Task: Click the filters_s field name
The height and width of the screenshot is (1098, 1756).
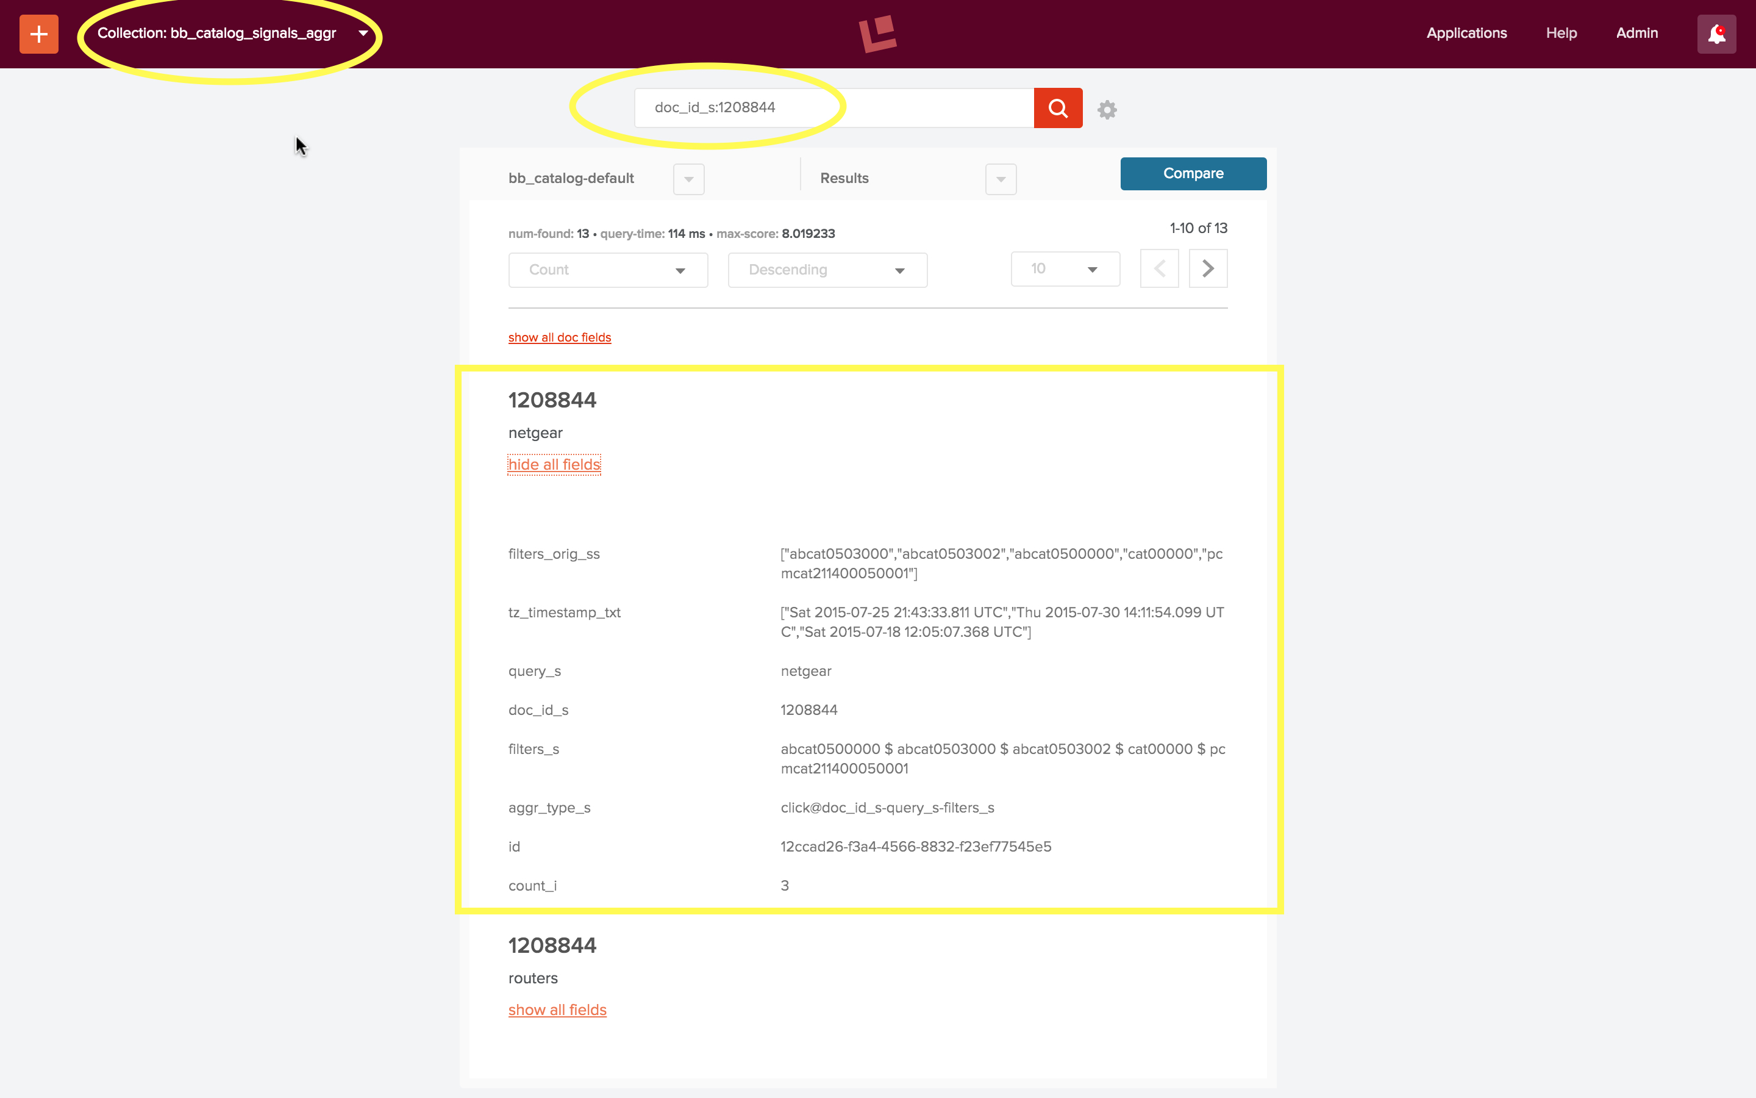Action: pyautogui.click(x=534, y=750)
